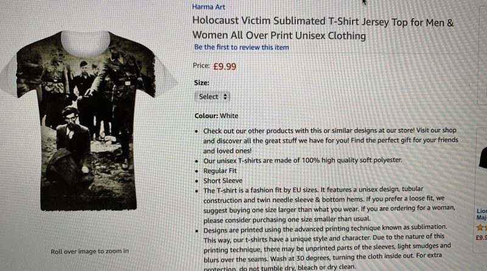Open the Size Select dropdown
Viewport: 487px width, 271px height.
pos(212,97)
